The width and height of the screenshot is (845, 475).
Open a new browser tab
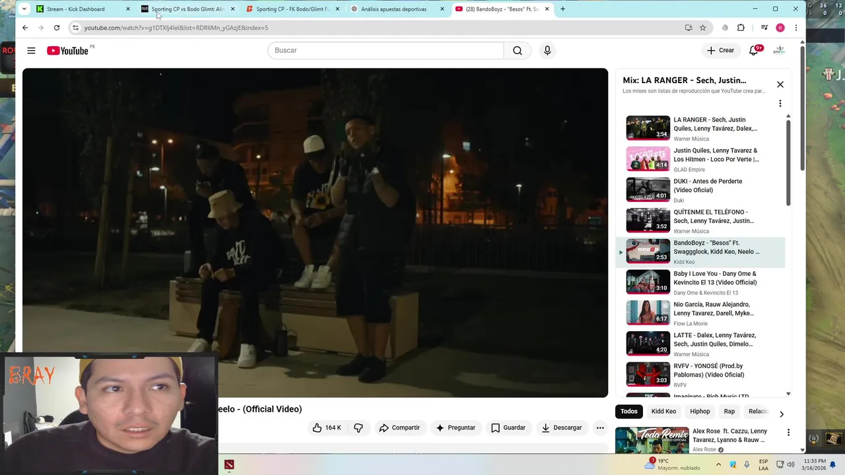tap(562, 9)
